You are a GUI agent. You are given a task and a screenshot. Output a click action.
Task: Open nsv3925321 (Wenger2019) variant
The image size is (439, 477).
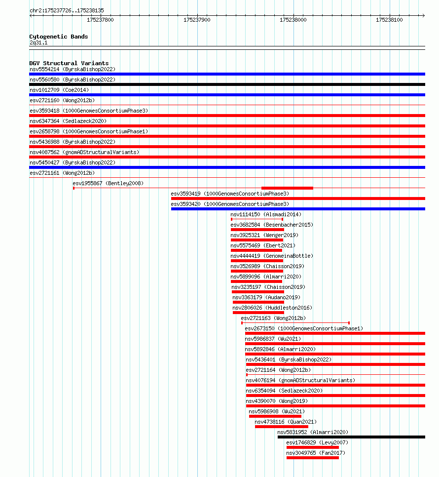pos(264,235)
